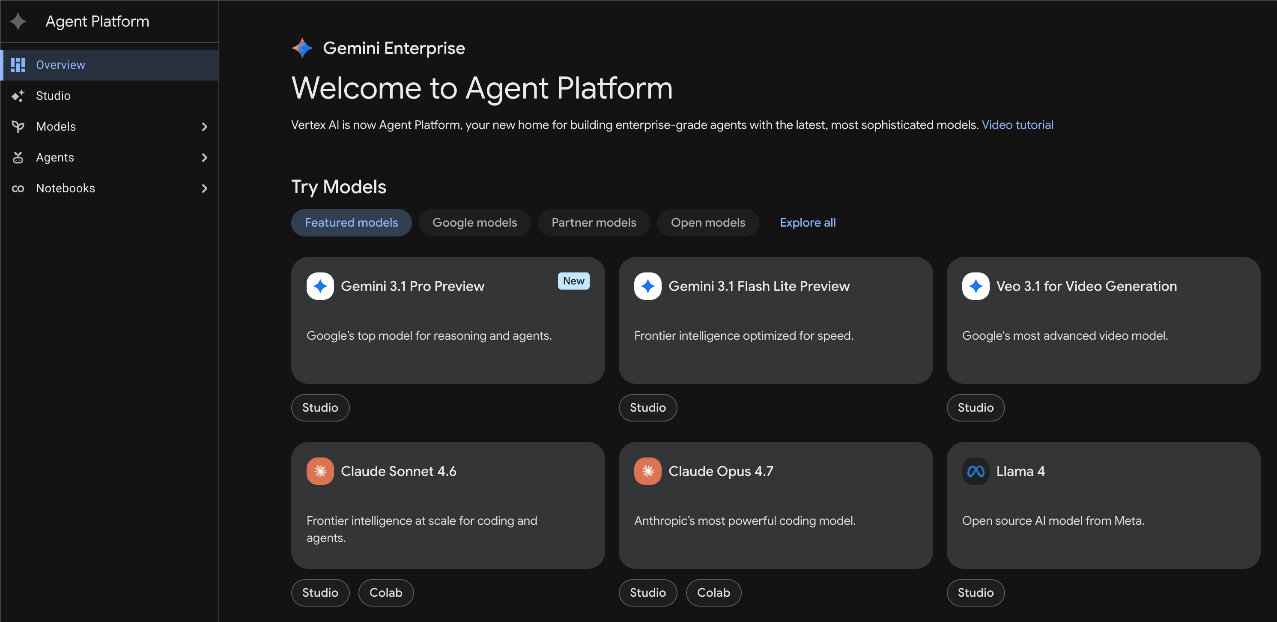
Task: Click the New badge on Gemini Pro card
Action: point(573,281)
